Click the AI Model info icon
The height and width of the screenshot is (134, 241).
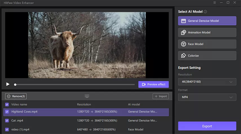(x=205, y=12)
